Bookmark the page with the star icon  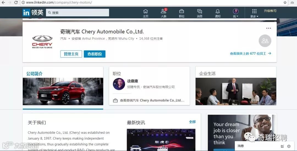[285, 2]
